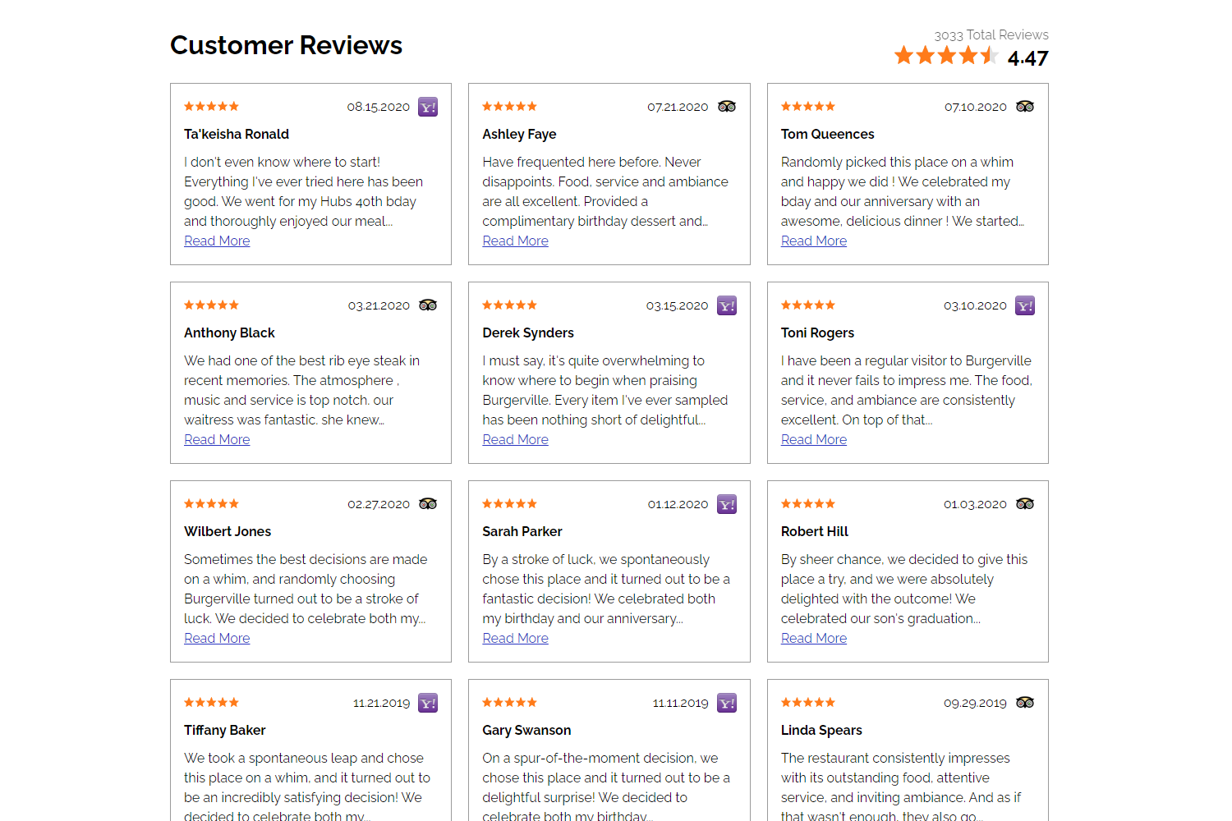Expand Ta'keisha Ronald's review with Read More

coord(217,241)
